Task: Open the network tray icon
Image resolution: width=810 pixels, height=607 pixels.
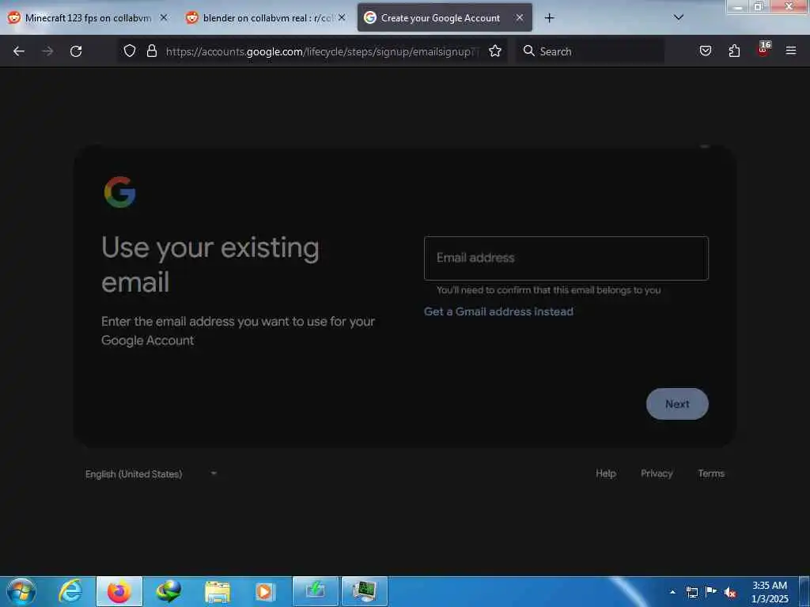Action: coord(691,592)
